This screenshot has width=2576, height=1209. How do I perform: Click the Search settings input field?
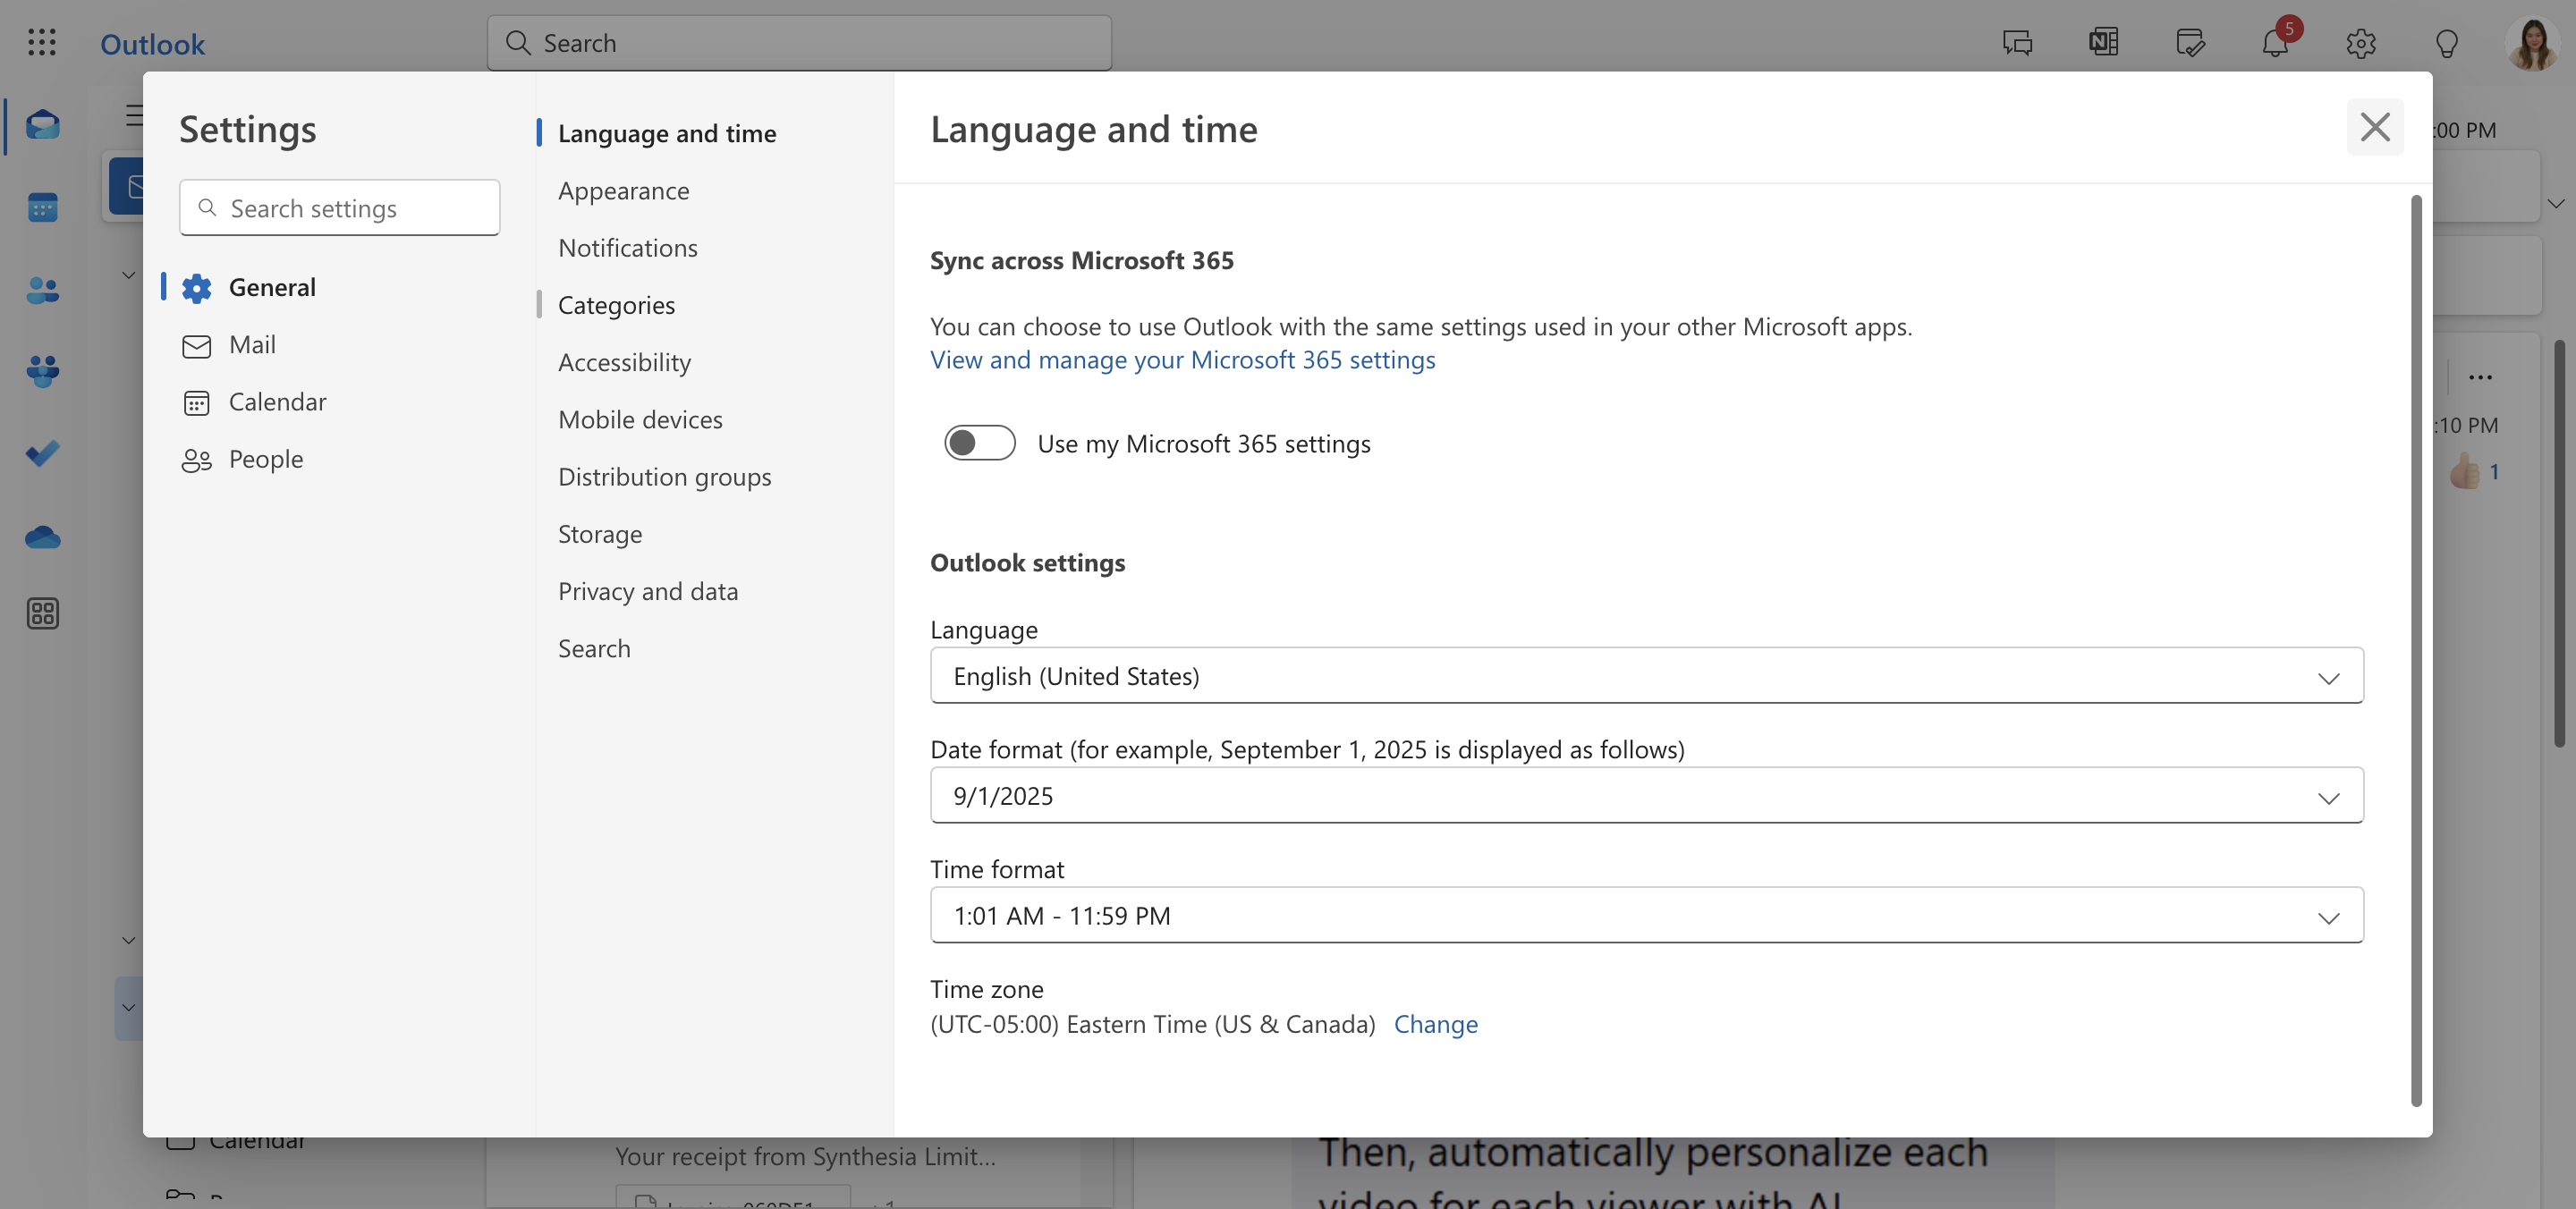point(339,207)
